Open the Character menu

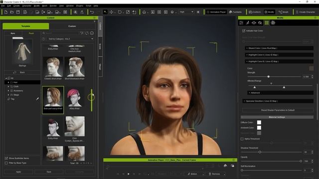pos(26,6)
